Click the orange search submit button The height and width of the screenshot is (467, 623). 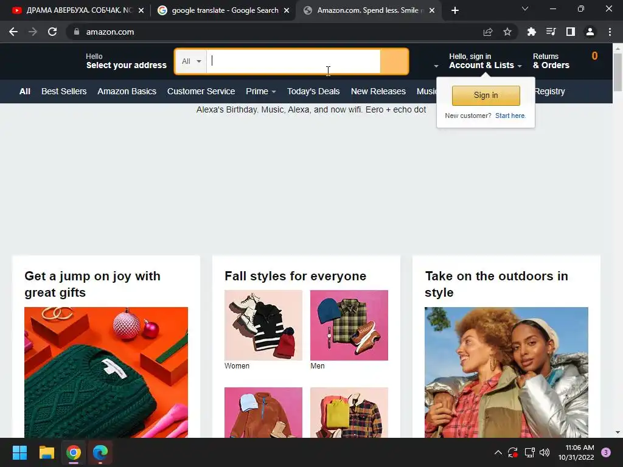(394, 61)
